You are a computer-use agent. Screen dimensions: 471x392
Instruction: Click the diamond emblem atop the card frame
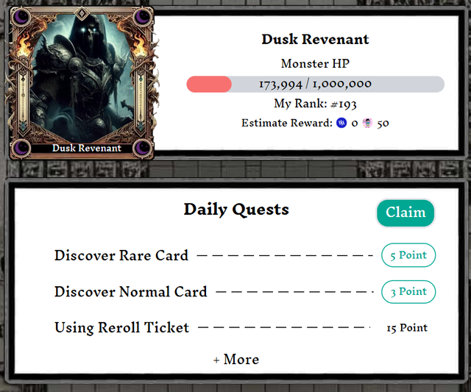click(x=82, y=13)
